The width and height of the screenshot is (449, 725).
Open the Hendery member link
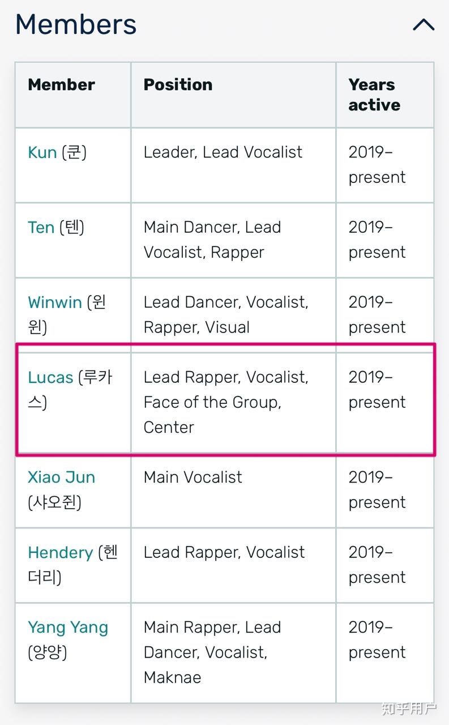click(x=60, y=552)
